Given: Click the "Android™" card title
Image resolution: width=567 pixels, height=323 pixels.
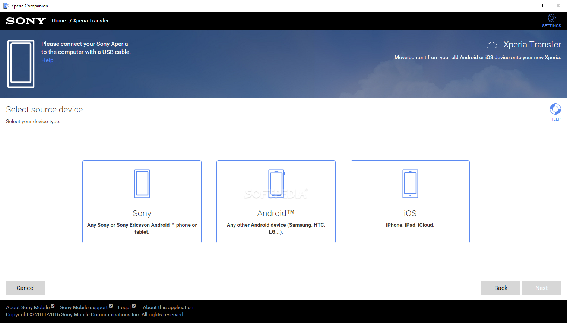Looking at the screenshot, I should (276, 213).
